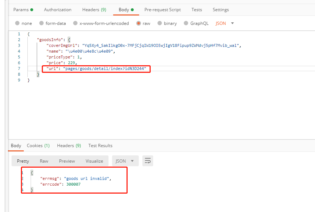Viewport: 315px width, 212px height.
Task: Click the "priceType": 1 line
Action: click(64, 57)
